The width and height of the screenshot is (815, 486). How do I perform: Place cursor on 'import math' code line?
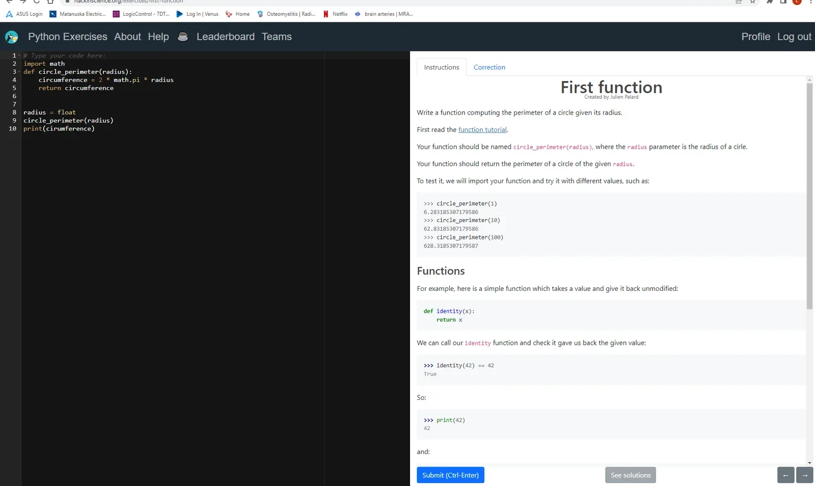pyautogui.click(x=44, y=64)
